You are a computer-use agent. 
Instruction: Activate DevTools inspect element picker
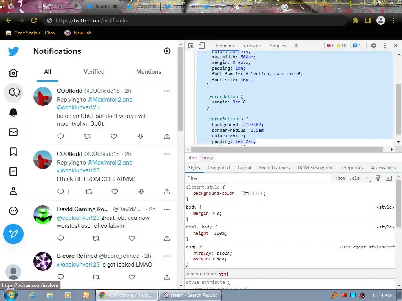pyautogui.click(x=191, y=45)
